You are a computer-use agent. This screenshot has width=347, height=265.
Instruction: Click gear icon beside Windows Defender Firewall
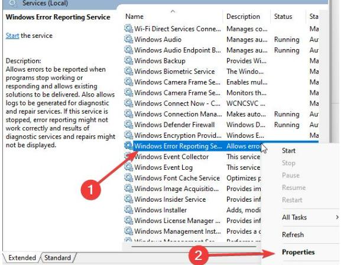point(128,124)
